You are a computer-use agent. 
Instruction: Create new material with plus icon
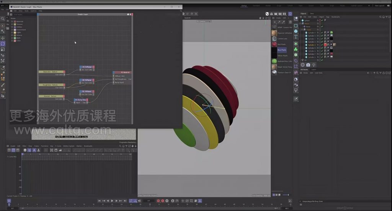tap(274, 22)
